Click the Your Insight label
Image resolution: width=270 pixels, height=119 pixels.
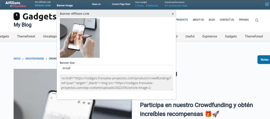pos(141,2)
